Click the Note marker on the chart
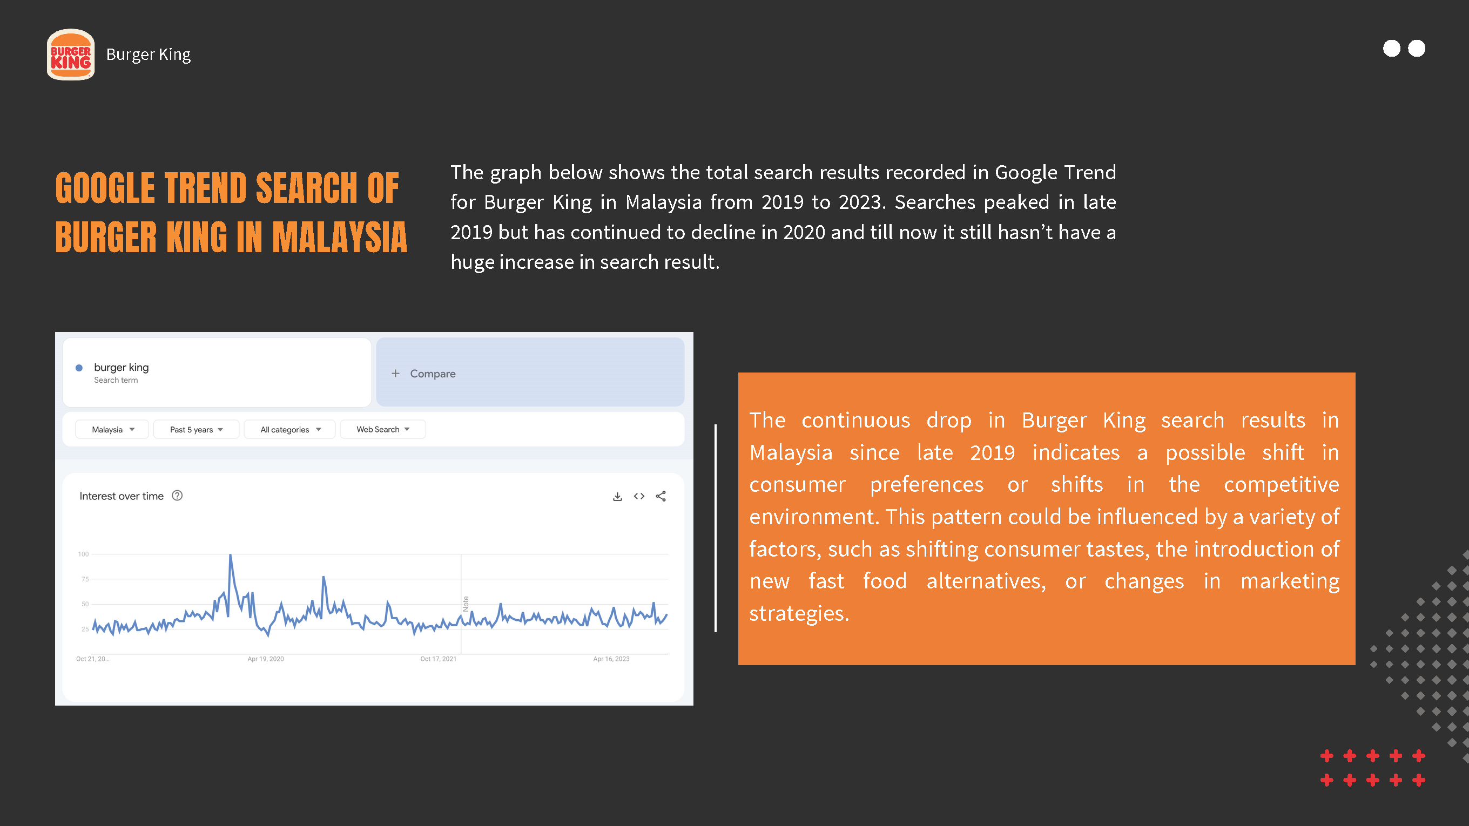Image resolution: width=1469 pixels, height=826 pixels. click(x=466, y=604)
